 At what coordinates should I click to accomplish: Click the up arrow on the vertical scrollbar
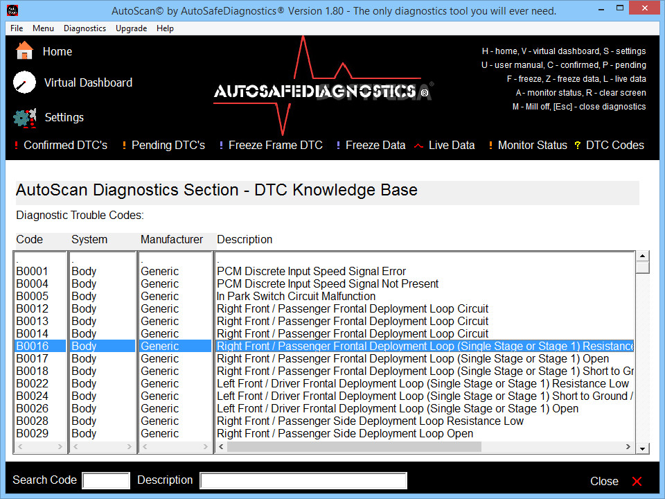click(x=644, y=256)
